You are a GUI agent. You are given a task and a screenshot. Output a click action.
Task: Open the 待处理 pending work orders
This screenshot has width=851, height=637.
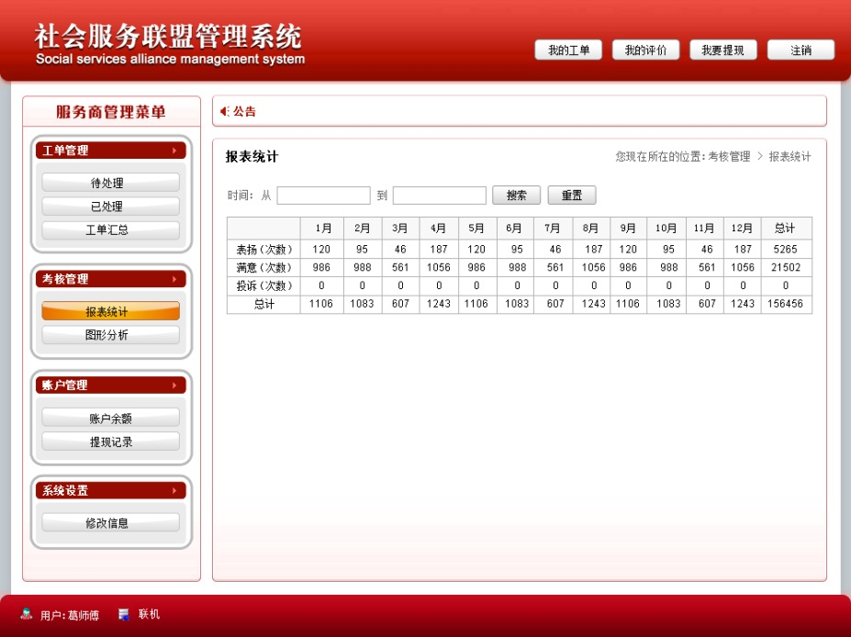tap(110, 182)
